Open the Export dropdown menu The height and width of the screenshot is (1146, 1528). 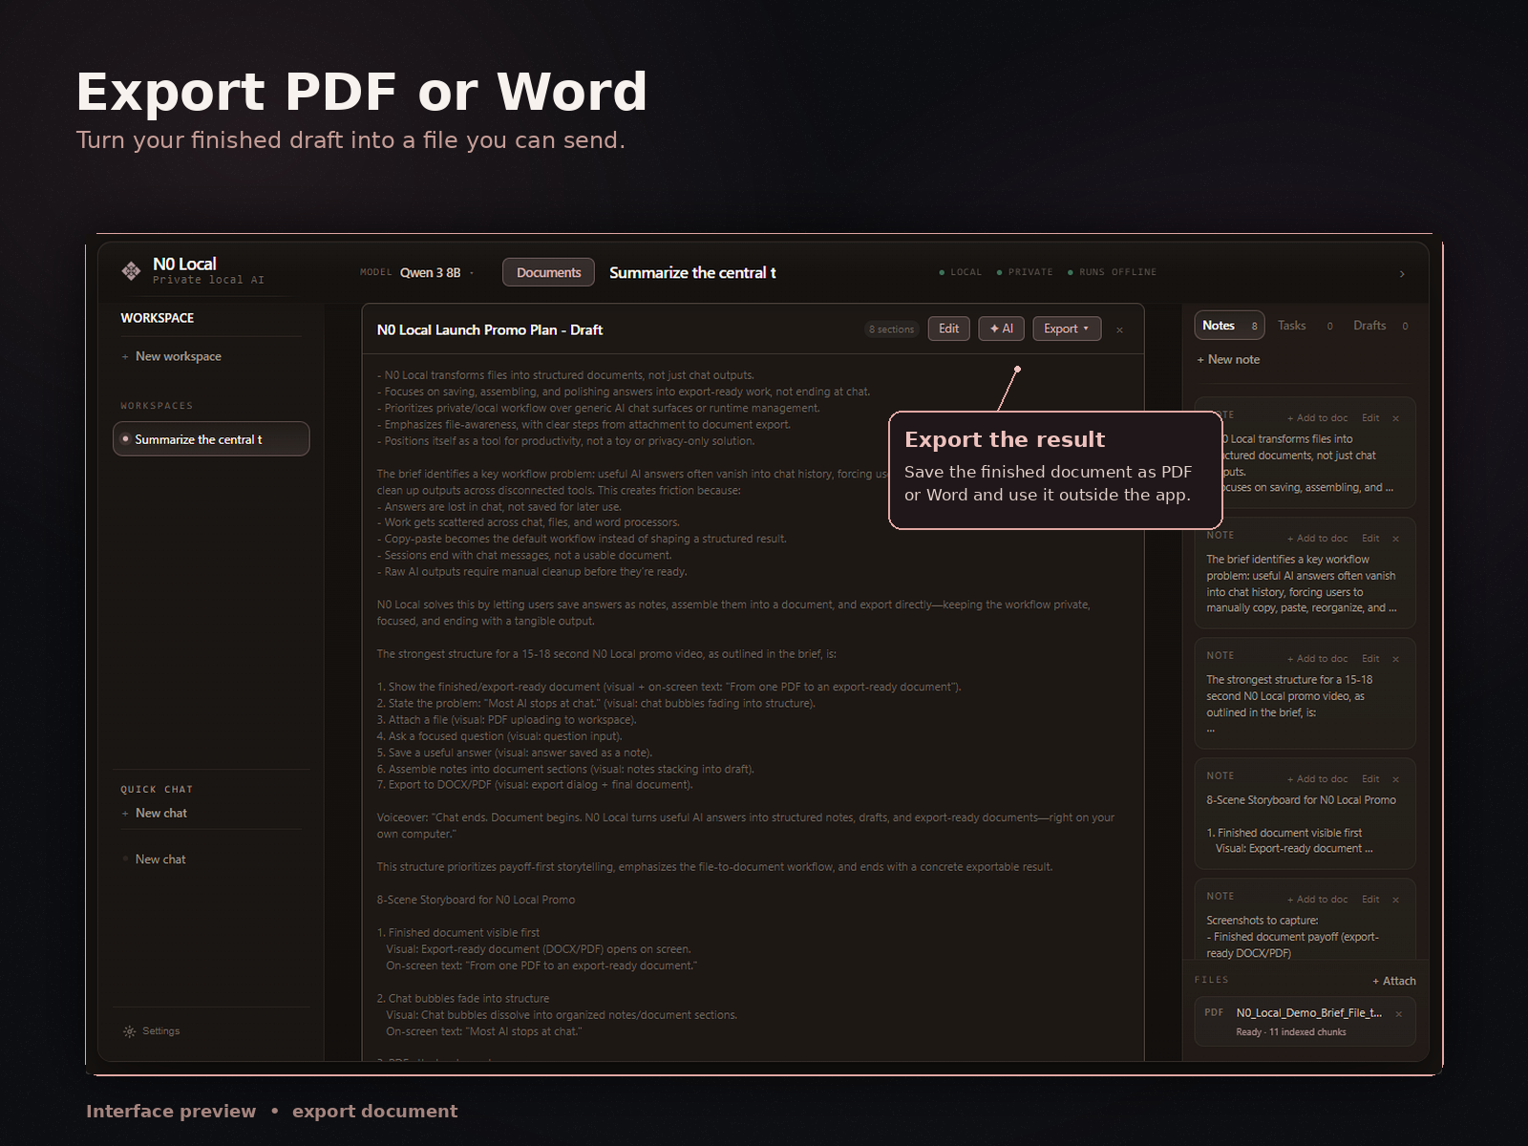coord(1067,329)
